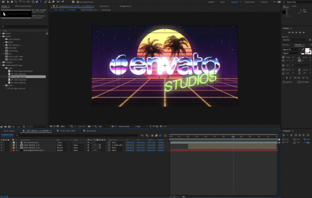Click the show channel RGB icon

click(x=96, y=126)
